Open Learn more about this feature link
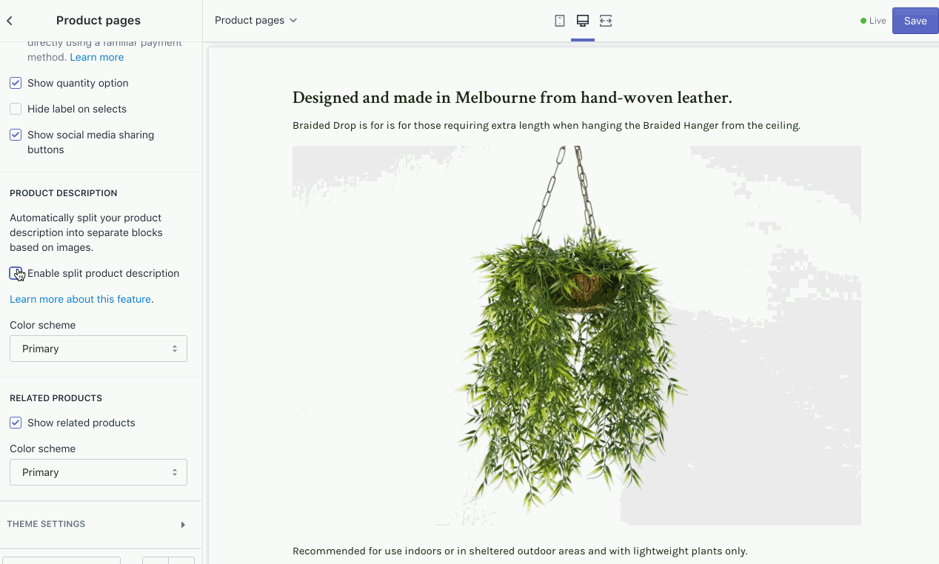Viewport: 939px width, 564px height. point(81,299)
